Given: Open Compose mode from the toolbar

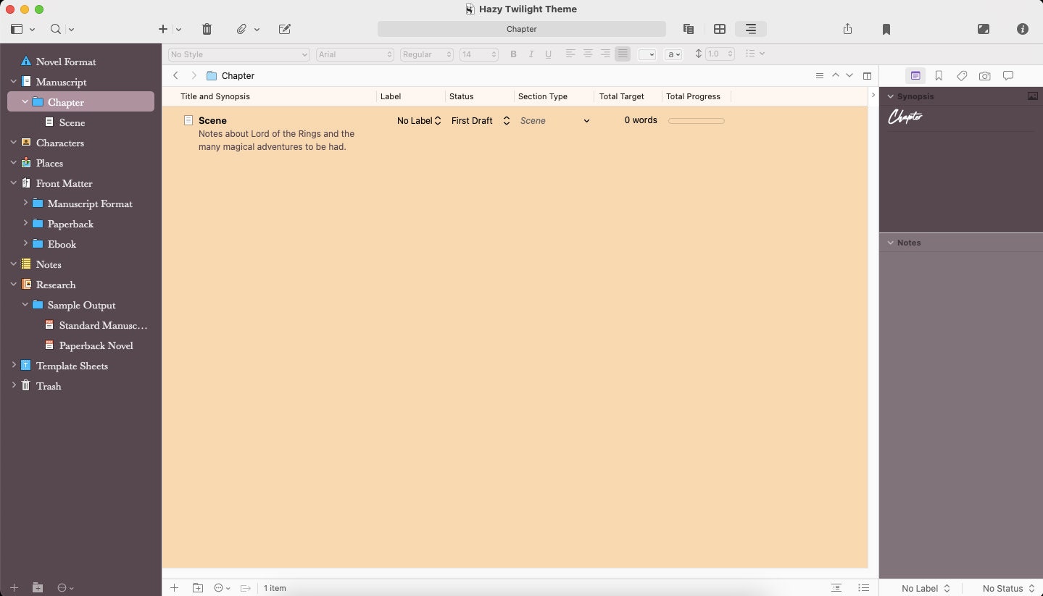Looking at the screenshot, I should tap(984, 29).
